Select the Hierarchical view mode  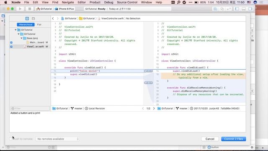(26, 24)
